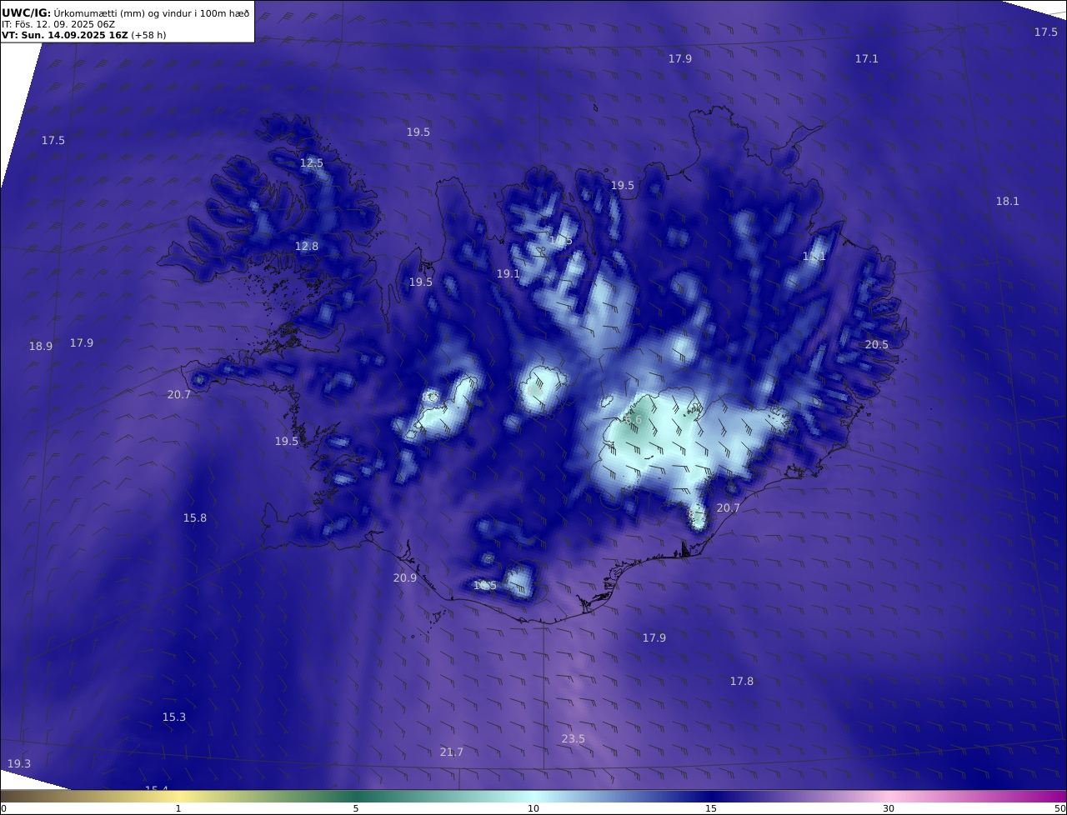Click the 23.5 value label
The width and height of the screenshot is (1067, 815).
point(574,738)
